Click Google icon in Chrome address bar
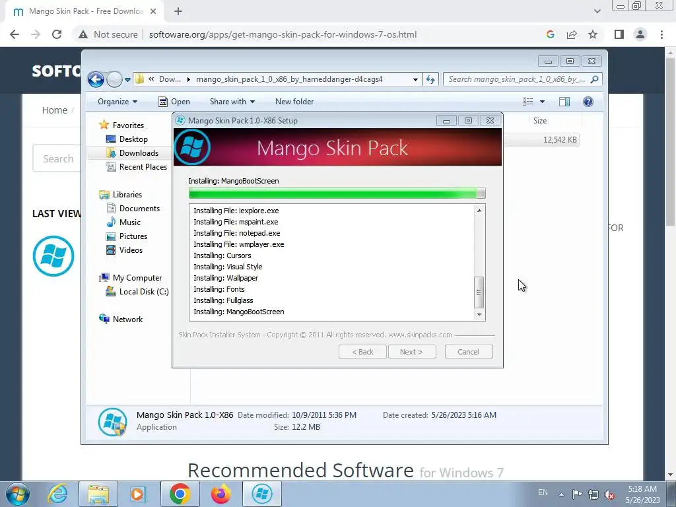The height and width of the screenshot is (507, 676). (550, 34)
